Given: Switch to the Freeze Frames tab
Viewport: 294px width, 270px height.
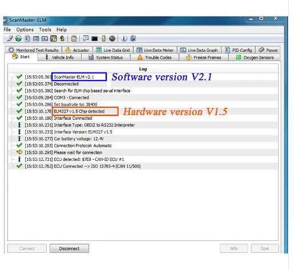Looking at the screenshot, I should coord(204,57).
